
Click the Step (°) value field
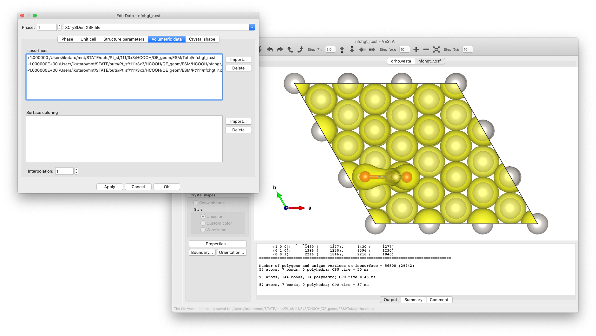pos(330,49)
